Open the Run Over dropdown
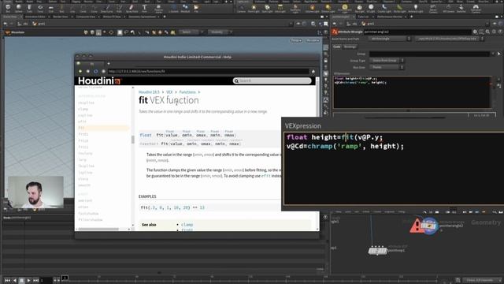The image size is (504, 284). pyautogui.click(x=387, y=67)
